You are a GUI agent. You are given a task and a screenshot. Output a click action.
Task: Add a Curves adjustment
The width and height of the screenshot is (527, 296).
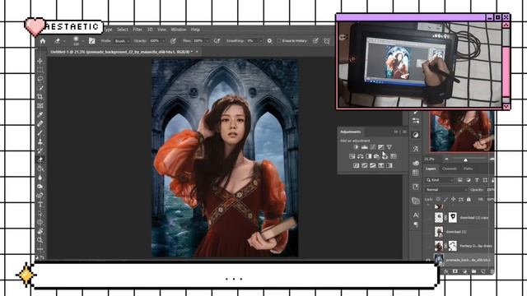click(373, 147)
